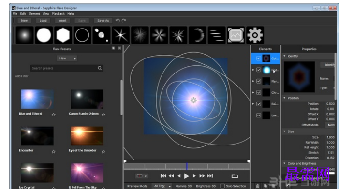Screen dimensions: 339x189
Task: Enable the Solo Selection checkbox
Action: pos(222,186)
